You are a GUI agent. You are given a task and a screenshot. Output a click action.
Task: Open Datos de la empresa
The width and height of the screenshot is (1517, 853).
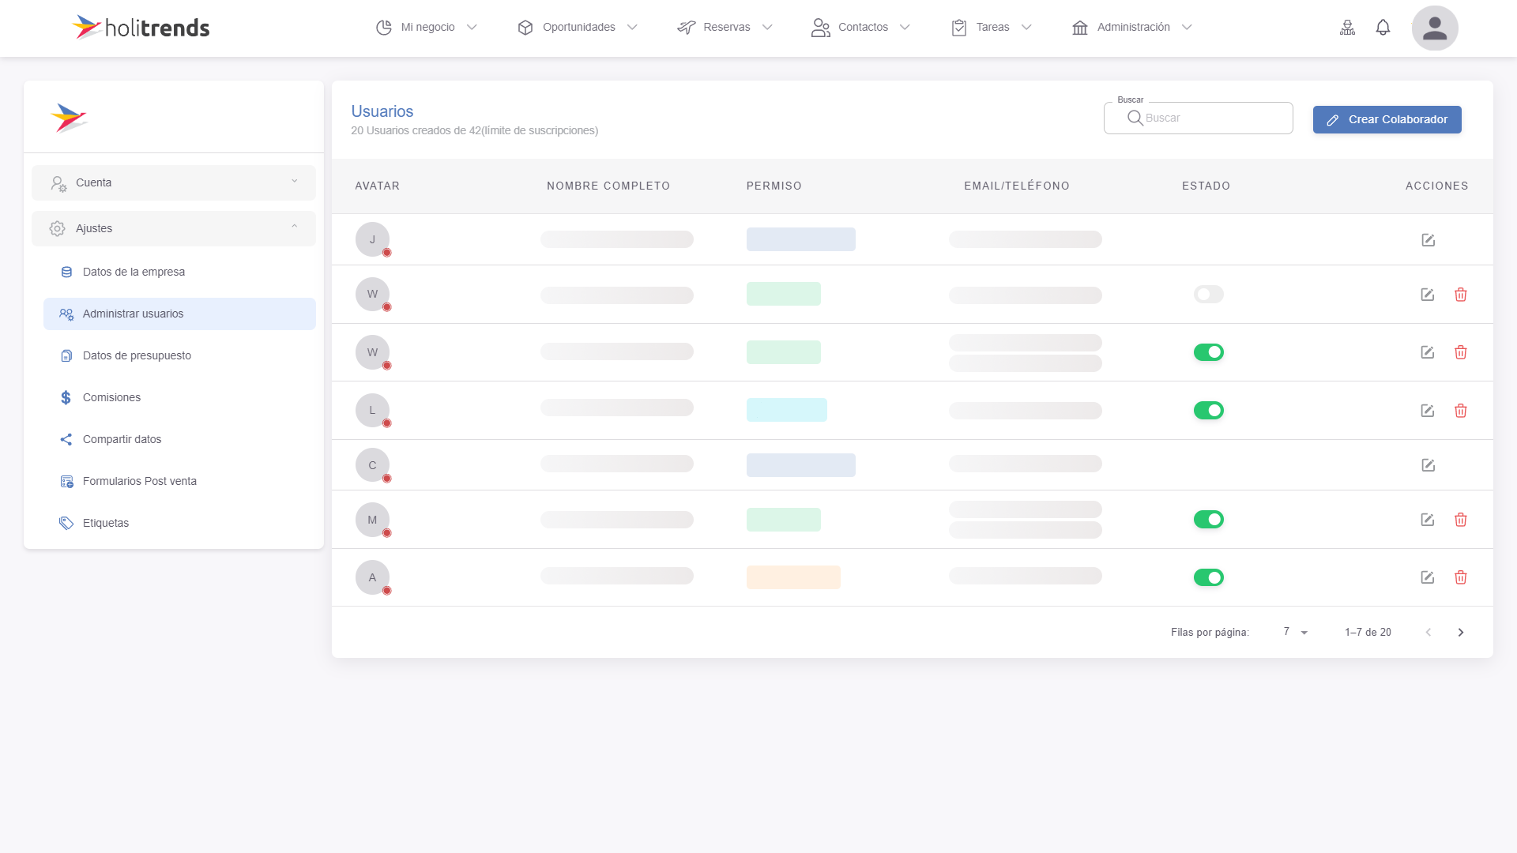click(179, 272)
